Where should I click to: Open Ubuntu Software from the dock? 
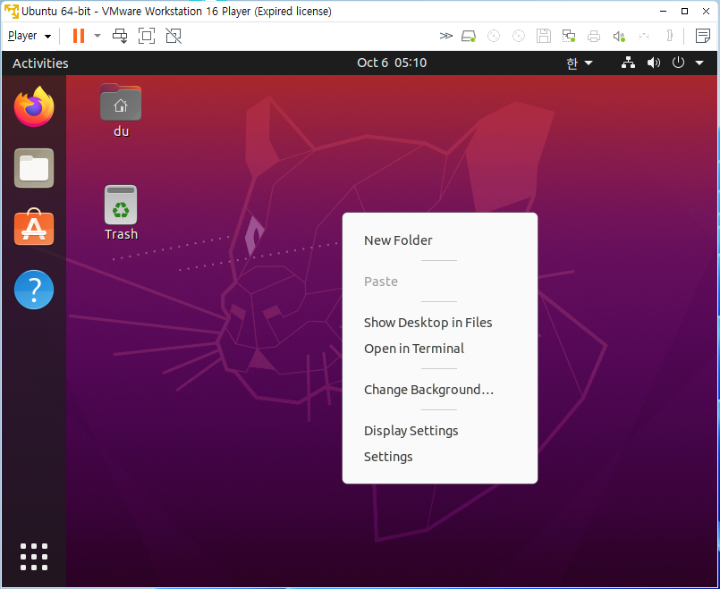tap(34, 227)
